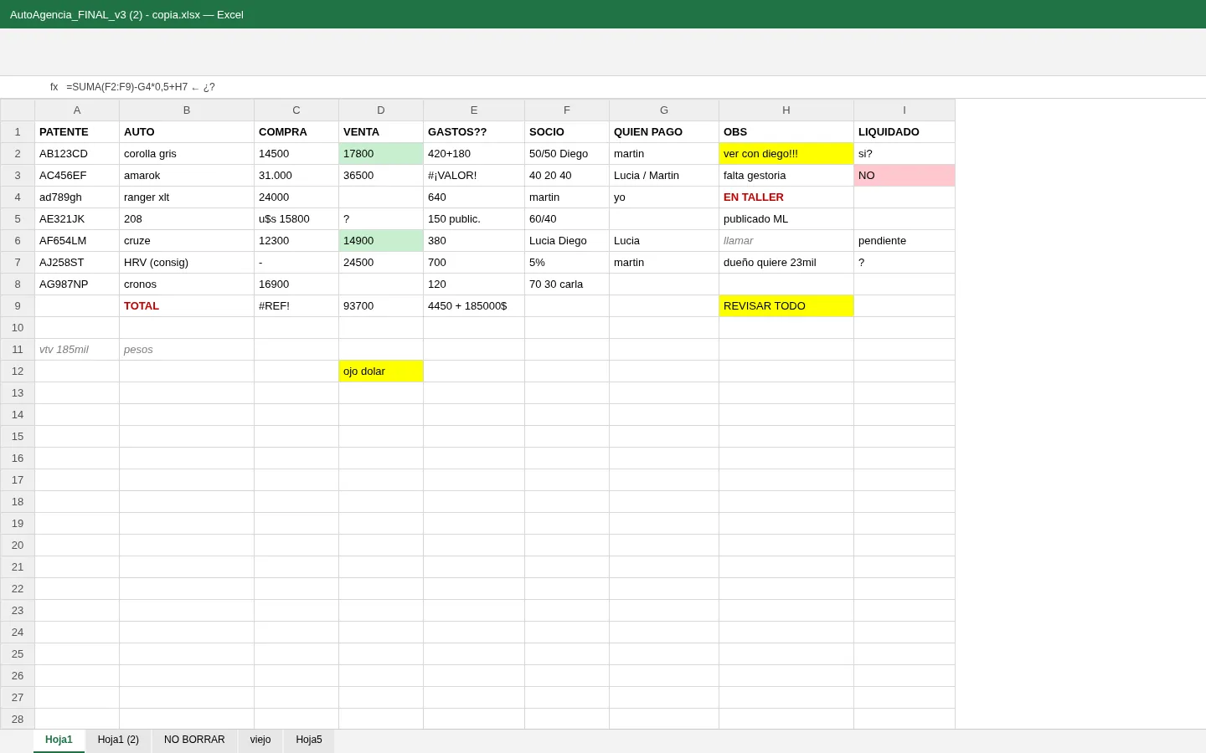Select the 'u$s 15800' cell
This screenshot has height=753, width=1206.
click(x=296, y=219)
